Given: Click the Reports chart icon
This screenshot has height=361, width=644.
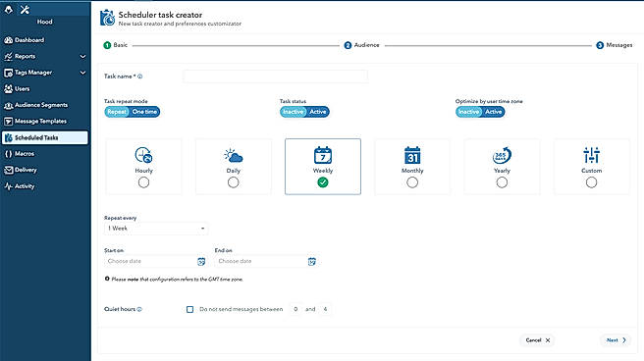Looking at the screenshot, I should coord(8,57).
